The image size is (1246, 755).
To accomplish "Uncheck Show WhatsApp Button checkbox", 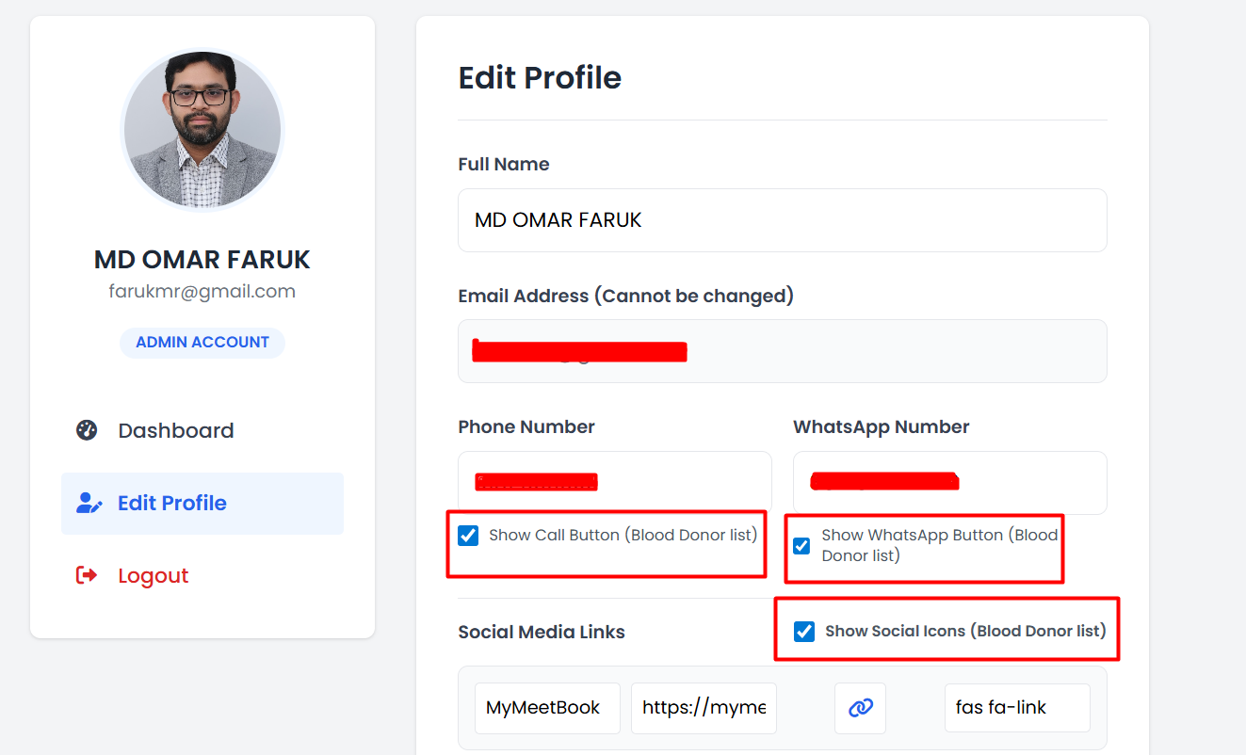I will click(801, 546).
